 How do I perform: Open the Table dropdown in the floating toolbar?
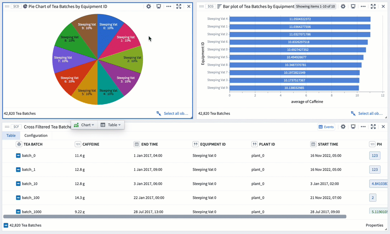pyautogui.click(x=111, y=125)
